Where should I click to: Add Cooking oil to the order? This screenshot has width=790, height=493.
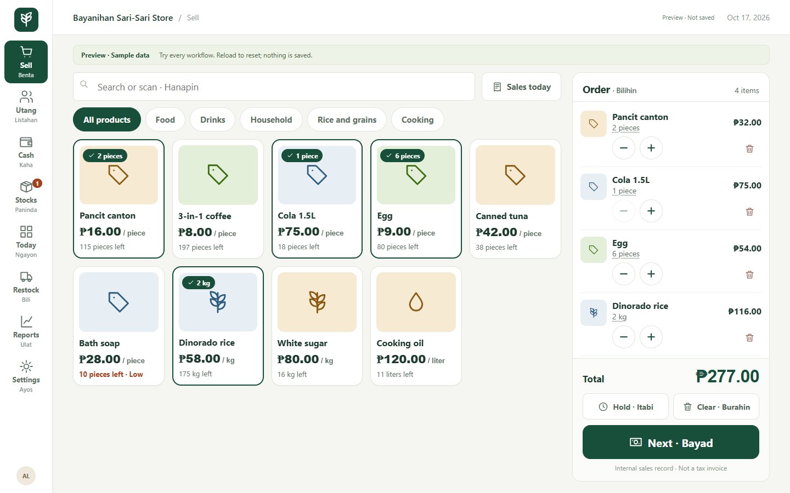(416, 326)
